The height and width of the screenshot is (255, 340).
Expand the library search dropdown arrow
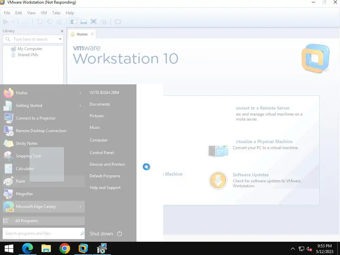coord(60,39)
